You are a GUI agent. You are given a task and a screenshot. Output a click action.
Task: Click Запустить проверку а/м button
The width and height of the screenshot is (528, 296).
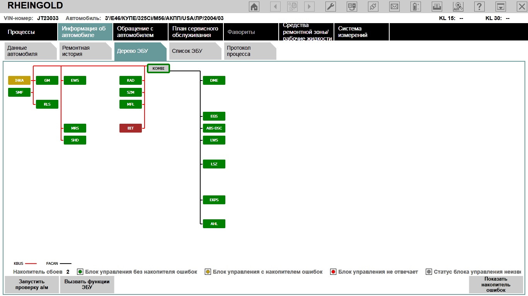click(32, 284)
